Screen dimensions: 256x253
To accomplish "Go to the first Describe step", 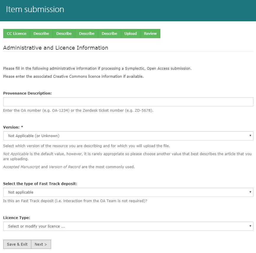I will 41,34.
